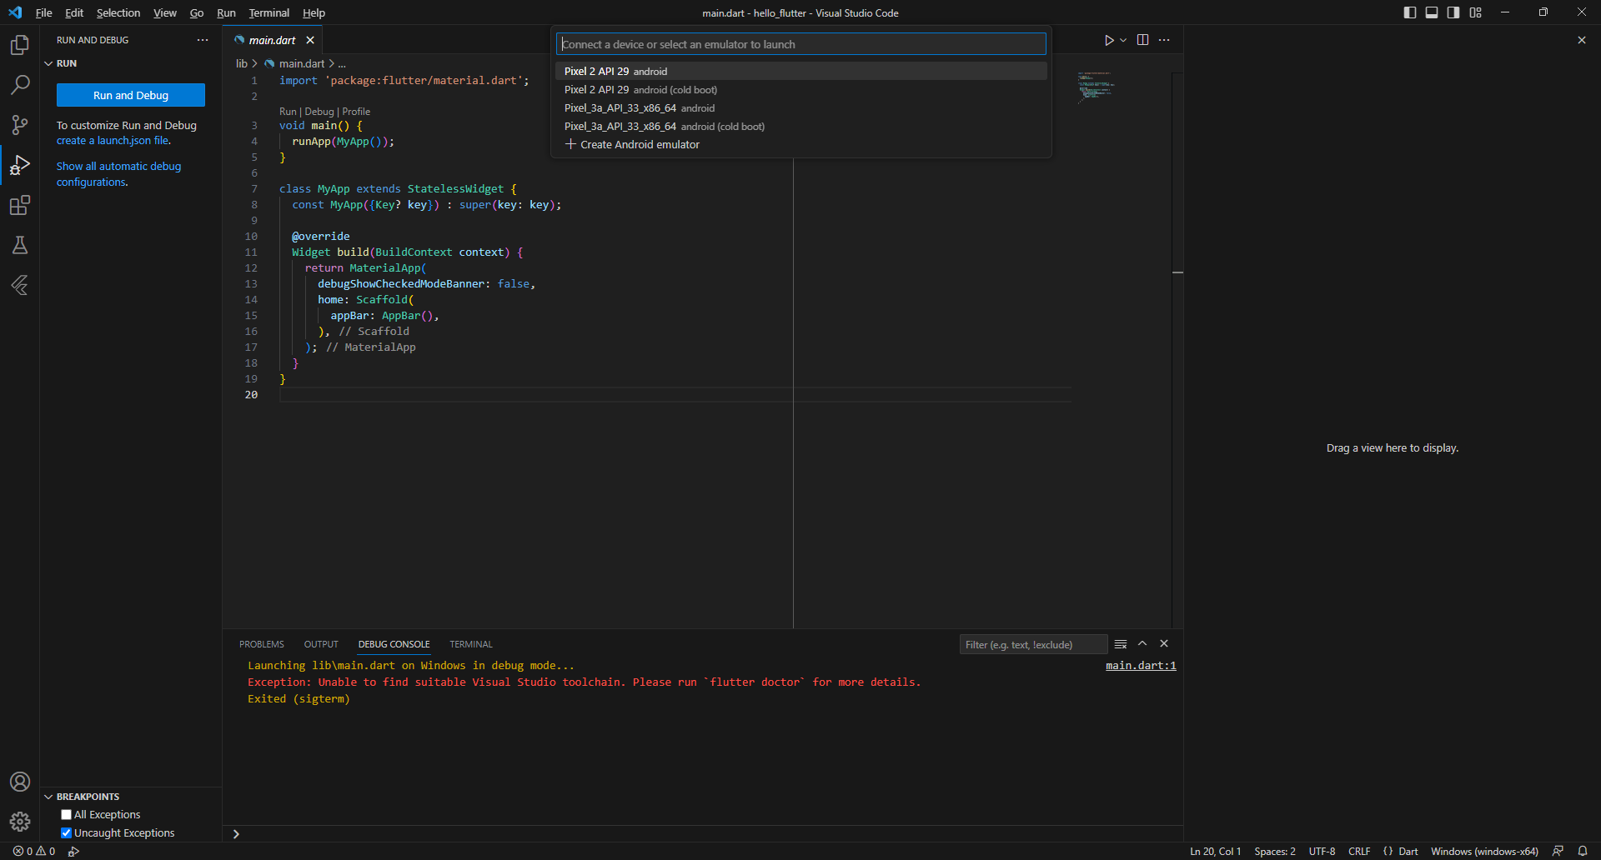Switch to the PROBLEMS panel tab
1601x860 pixels.
pyautogui.click(x=262, y=644)
